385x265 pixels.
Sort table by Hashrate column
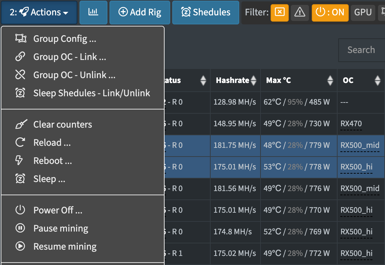(x=235, y=80)
